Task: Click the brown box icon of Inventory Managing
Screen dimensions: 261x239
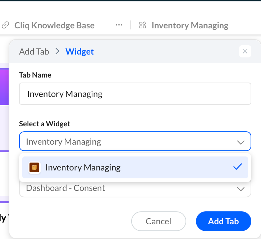Action: click(x=34, y=167)
